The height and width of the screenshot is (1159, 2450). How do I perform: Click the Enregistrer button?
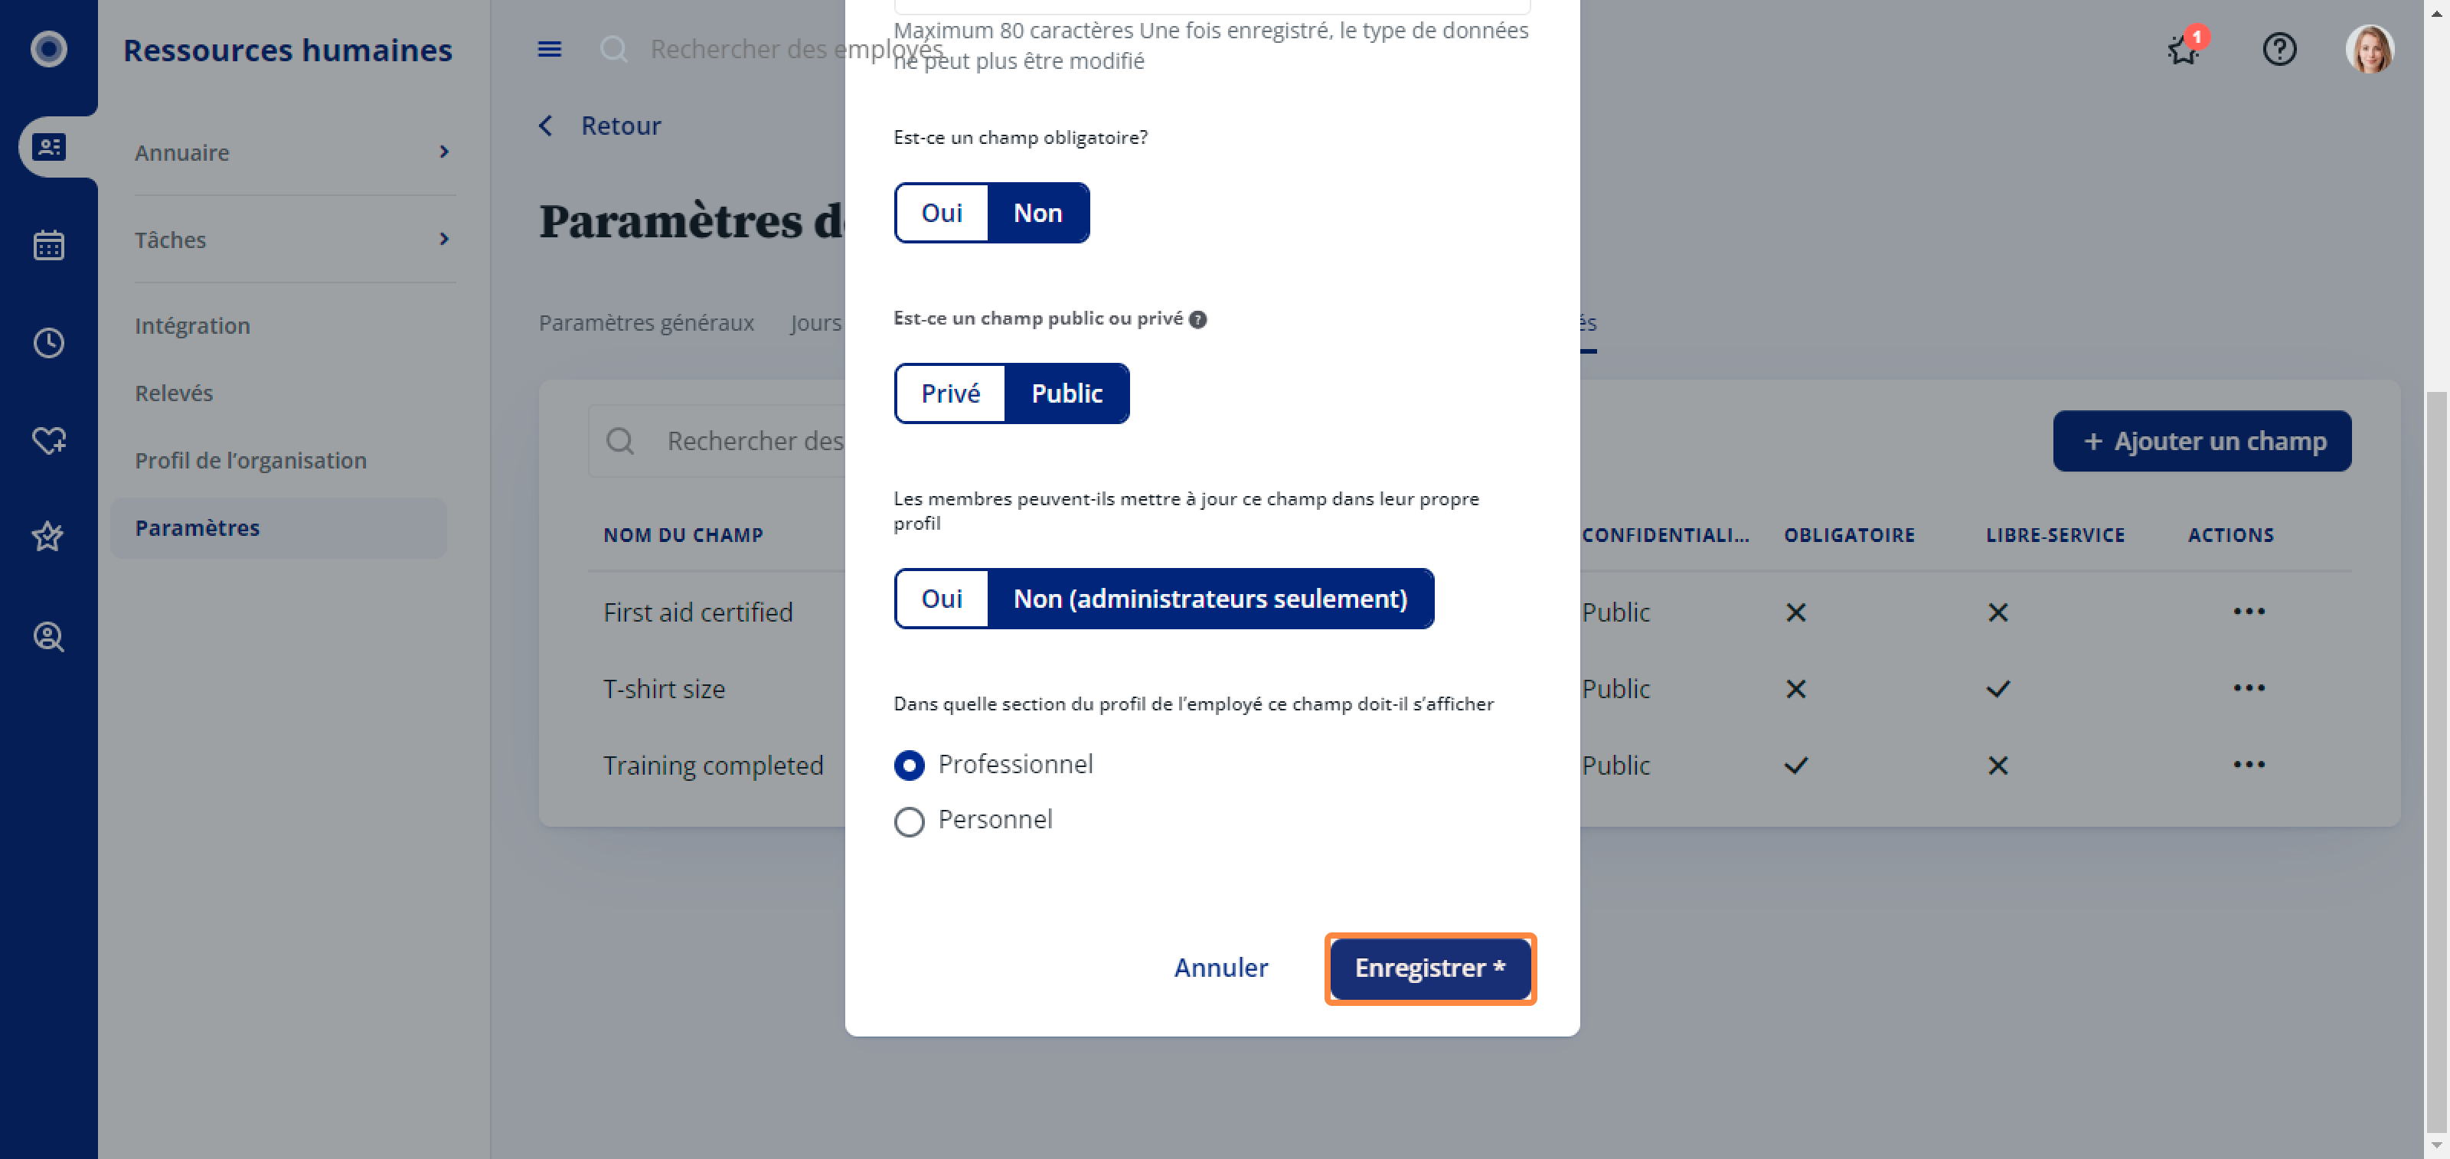pyautogui.click(x=1429, y=968)
